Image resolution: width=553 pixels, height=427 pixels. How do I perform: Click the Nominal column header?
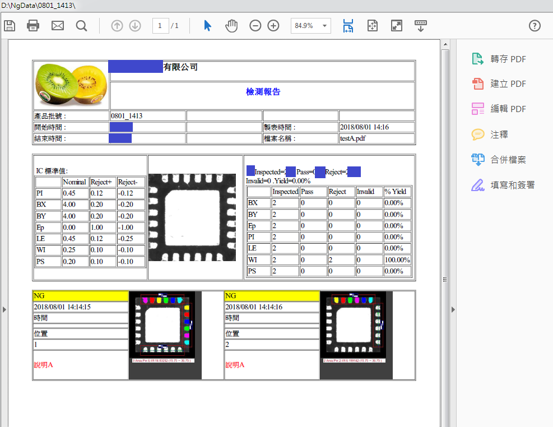[75, 182]
